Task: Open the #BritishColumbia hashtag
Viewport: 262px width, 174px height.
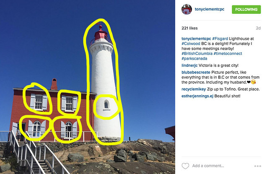Action: [197, 54]
